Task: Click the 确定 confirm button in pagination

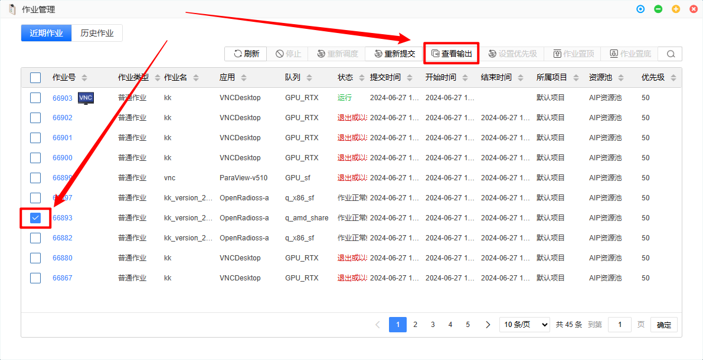Action: pos(664,325)
